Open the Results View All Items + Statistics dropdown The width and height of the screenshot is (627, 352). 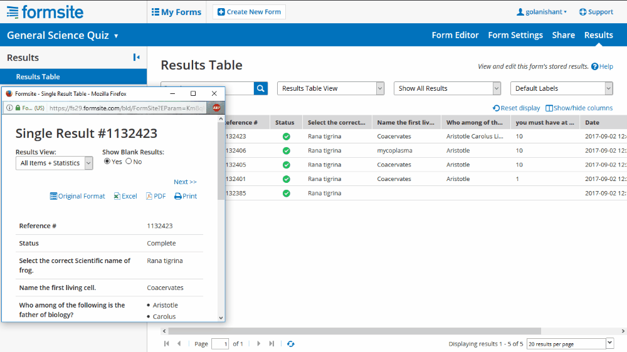(x=55, y=163)
